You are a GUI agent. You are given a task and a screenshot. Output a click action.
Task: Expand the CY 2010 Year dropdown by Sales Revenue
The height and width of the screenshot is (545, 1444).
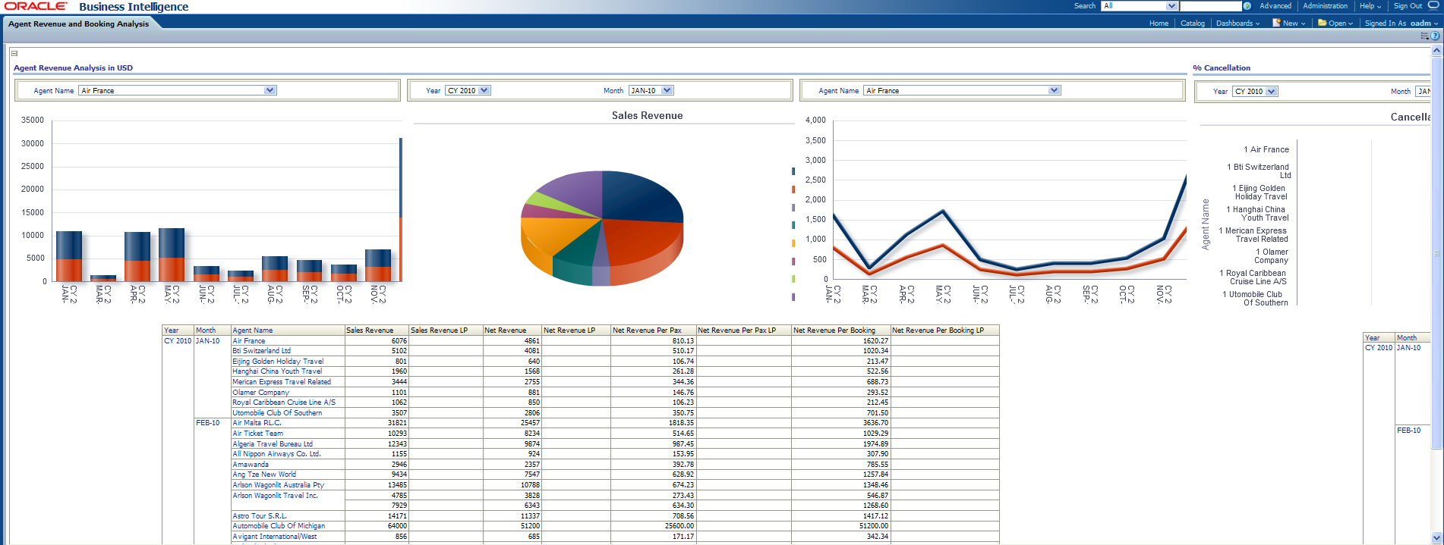484,90
